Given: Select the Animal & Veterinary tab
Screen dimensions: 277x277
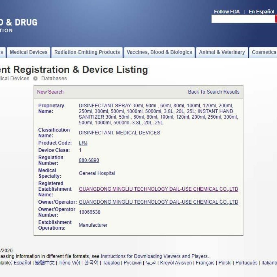Looking at the screenshot, I should point(222,52).
